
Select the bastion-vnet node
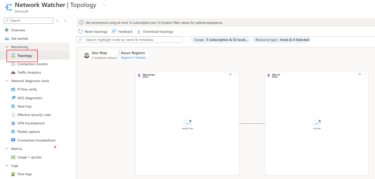tap(187, 124)
